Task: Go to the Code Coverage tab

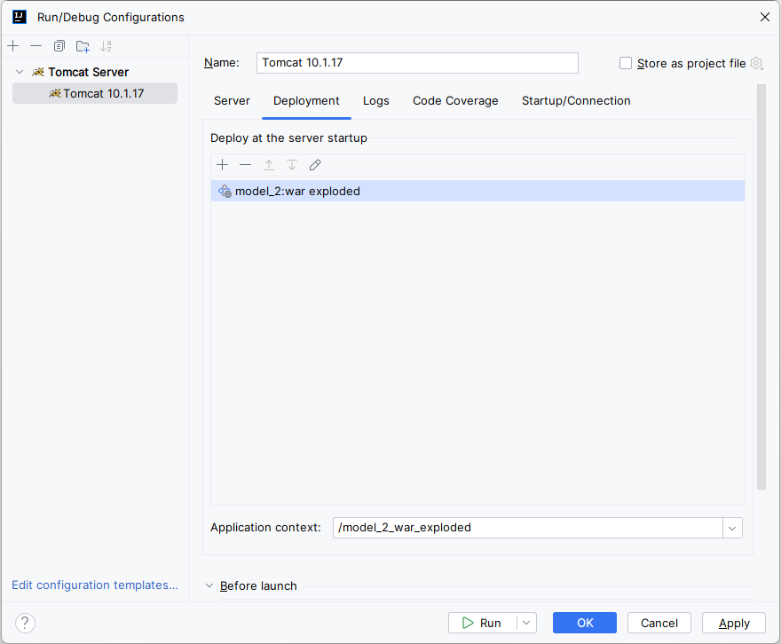Action: tap(455, 101)
